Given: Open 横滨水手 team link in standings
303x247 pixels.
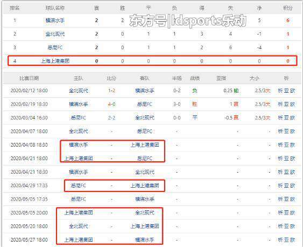Looking at the screenshot, I should pos(55,20).
